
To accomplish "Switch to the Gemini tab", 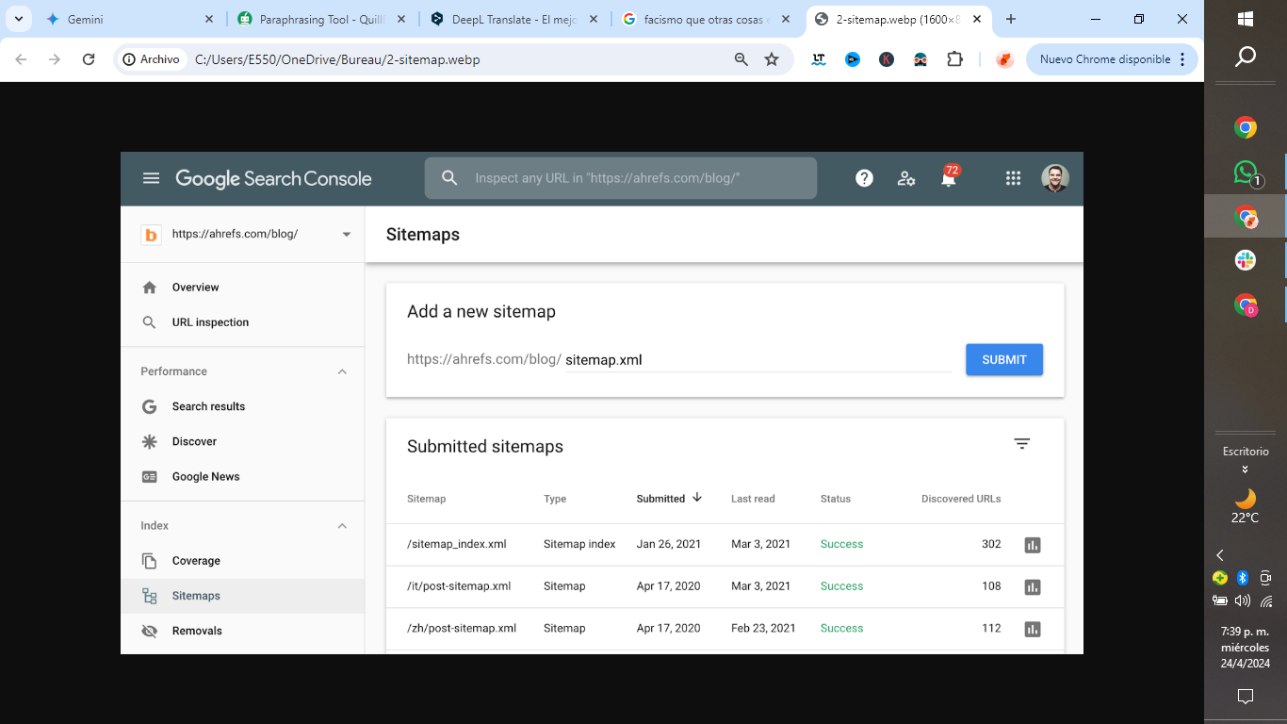I will click(x=130, y=19).
